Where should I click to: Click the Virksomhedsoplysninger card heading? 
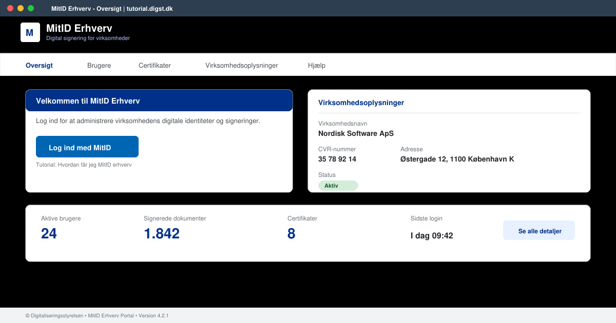click(361, 103)
